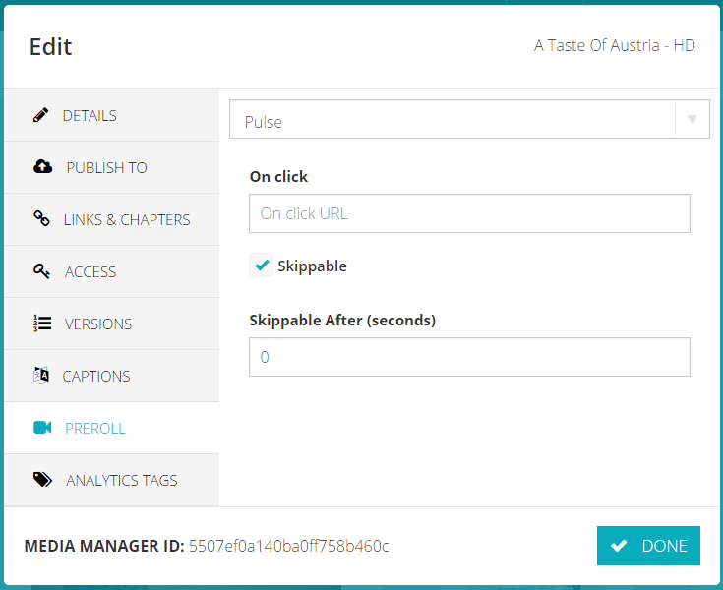This screenshot has width=723, height=590.
Task: Click the Skippable After seconds field
Action: 469,358
